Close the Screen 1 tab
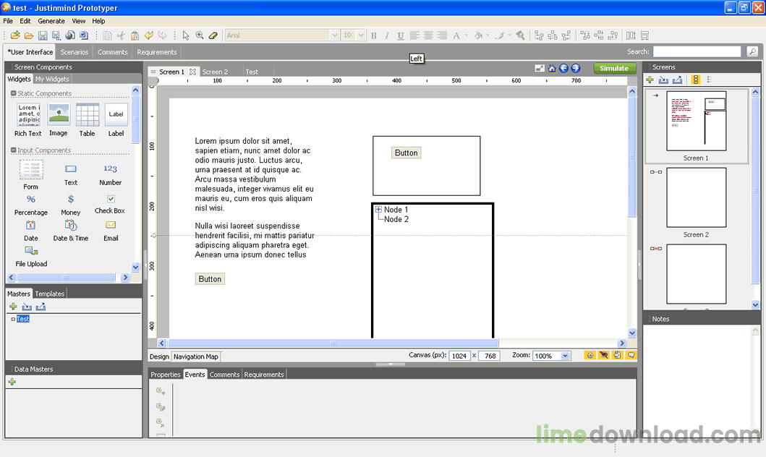Viewport: 766px width, 457px height. 192,72
